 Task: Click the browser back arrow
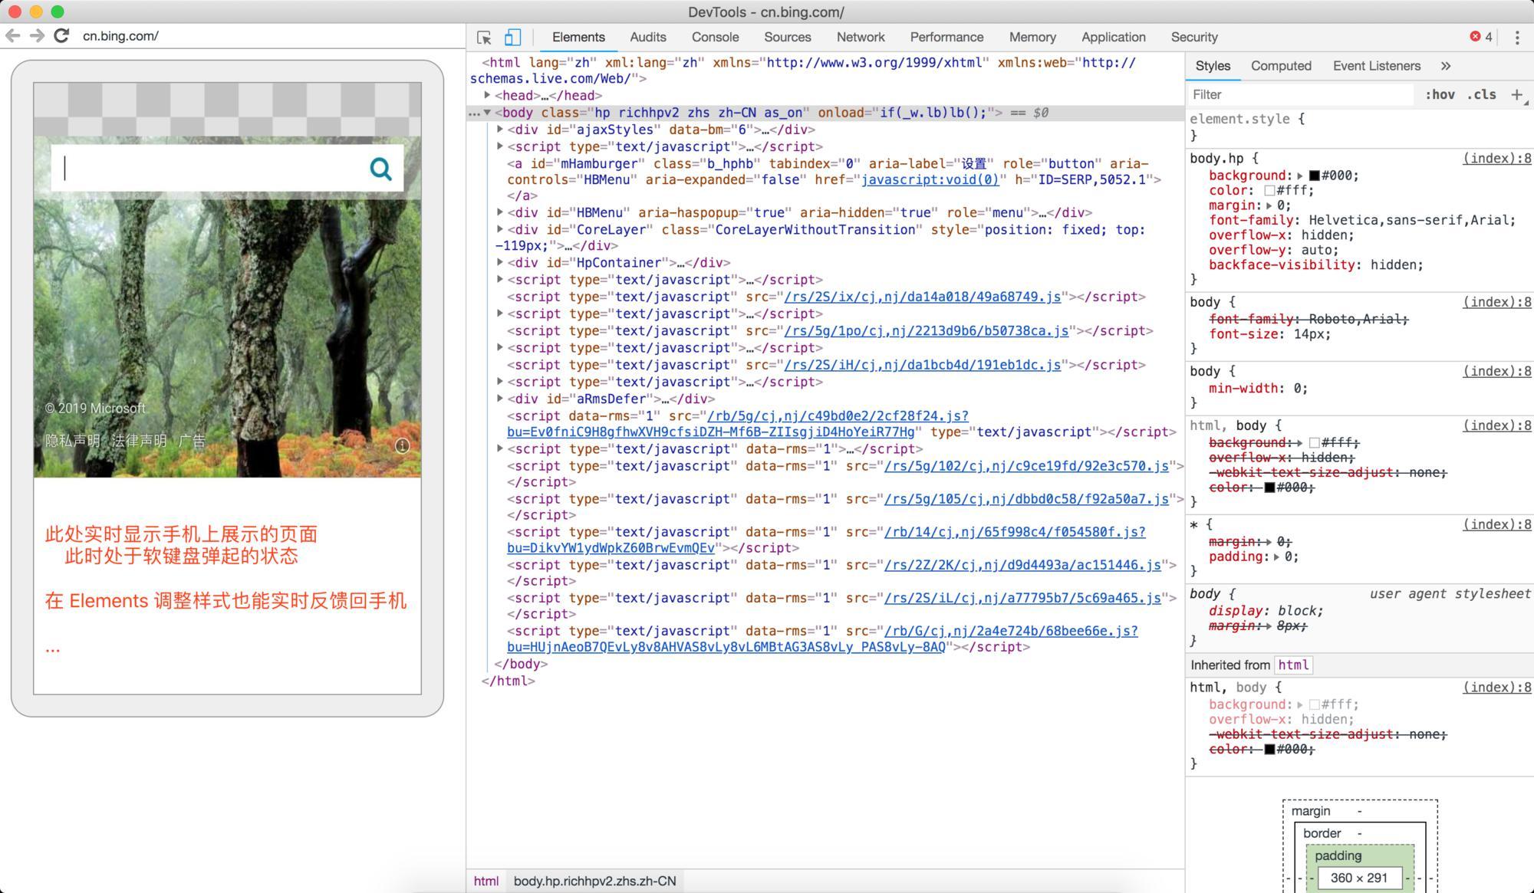click(x=12, y=34)
